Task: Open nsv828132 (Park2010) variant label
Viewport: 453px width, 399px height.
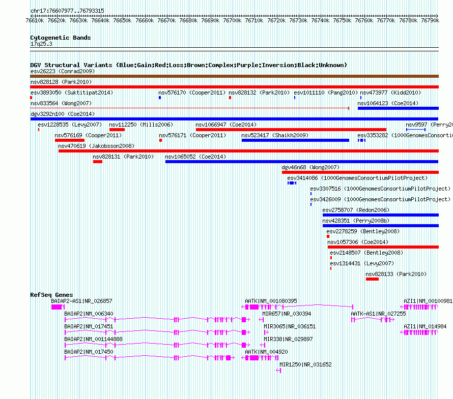Action: [259, 93]
